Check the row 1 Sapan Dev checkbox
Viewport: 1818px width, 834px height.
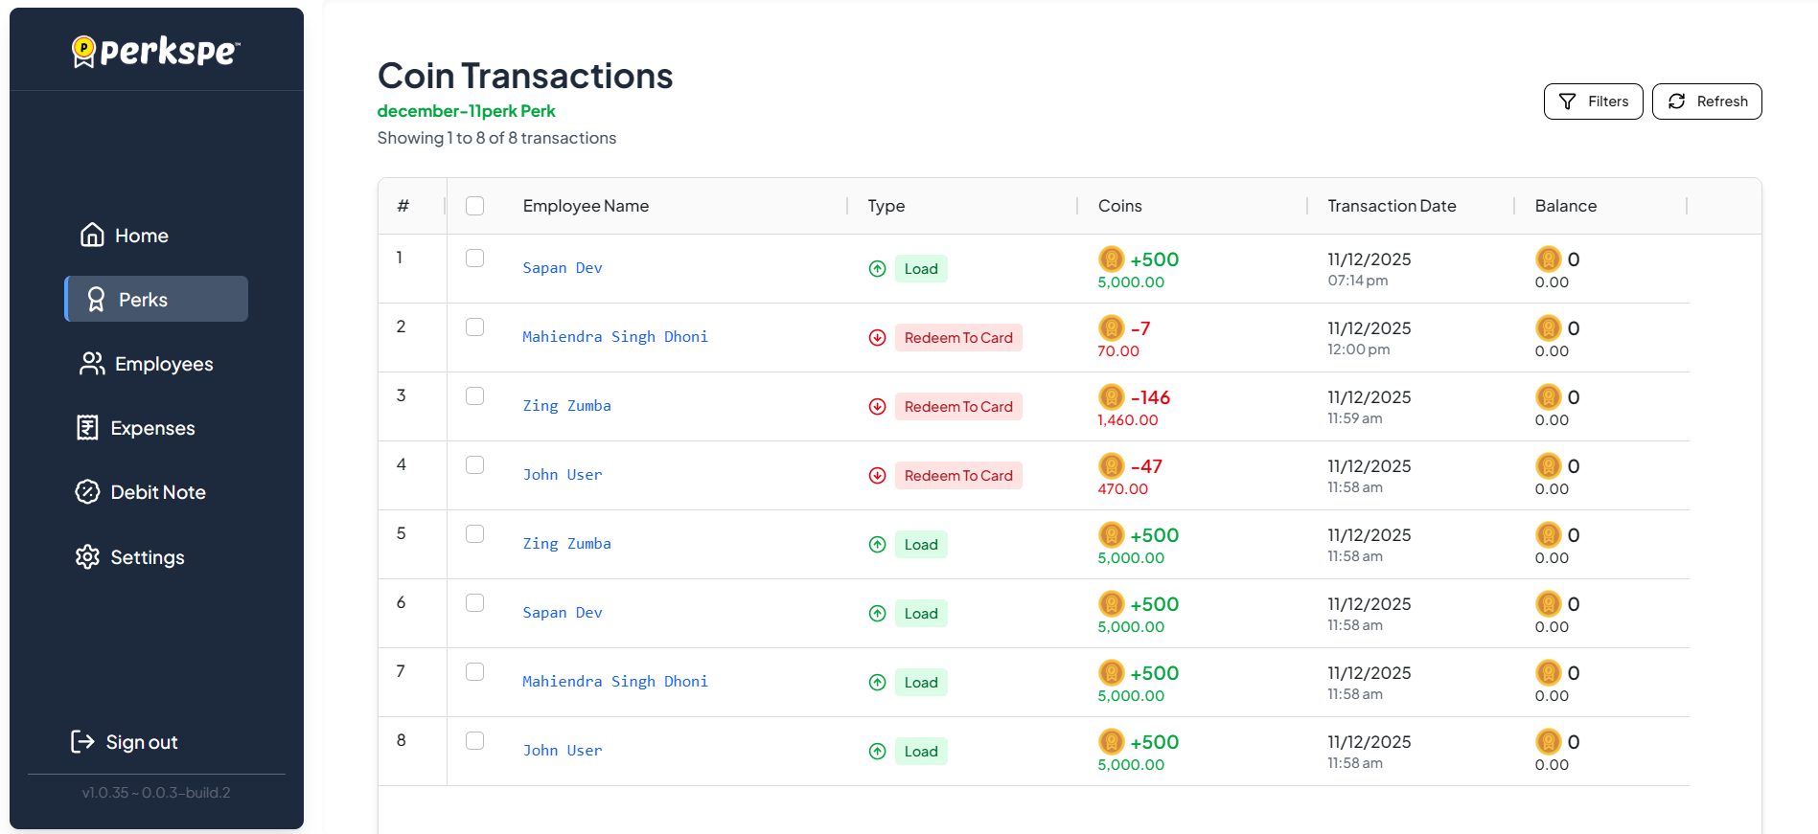474,259
